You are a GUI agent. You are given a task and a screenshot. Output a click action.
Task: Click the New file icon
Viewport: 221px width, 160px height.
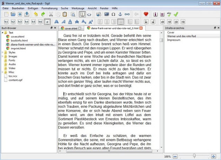[x=6, y=14]
